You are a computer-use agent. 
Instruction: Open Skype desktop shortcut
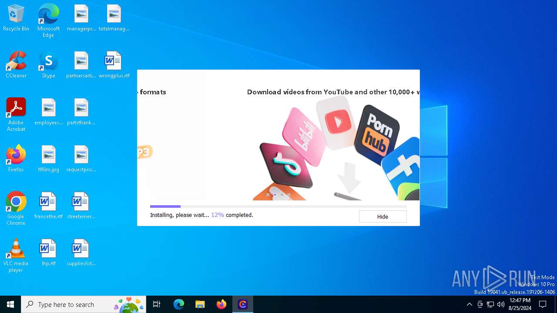[48, 65]
